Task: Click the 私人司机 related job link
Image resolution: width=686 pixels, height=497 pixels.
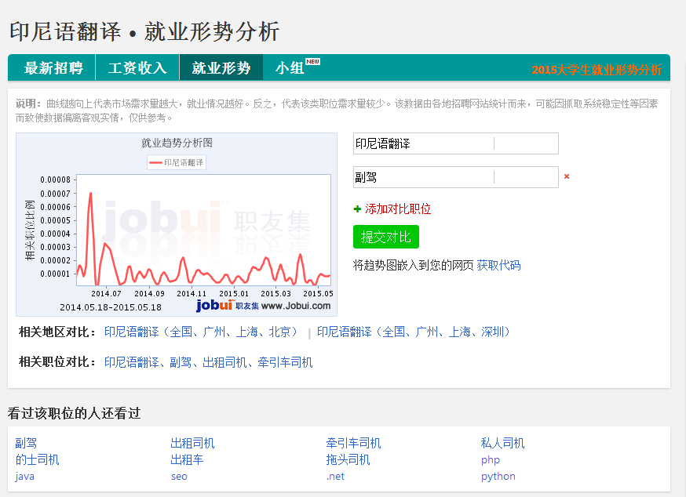Action: 502,443
